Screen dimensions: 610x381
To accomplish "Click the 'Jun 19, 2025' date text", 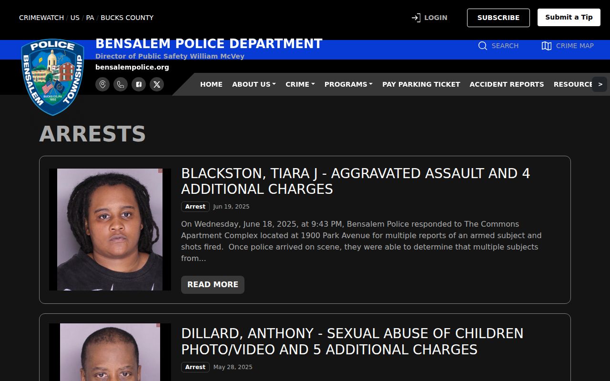I will point(231,207).
